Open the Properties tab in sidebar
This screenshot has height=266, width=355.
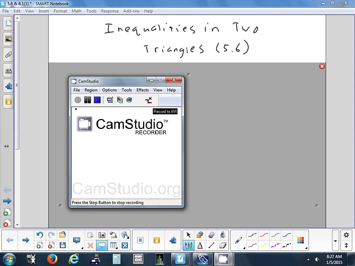9,71
